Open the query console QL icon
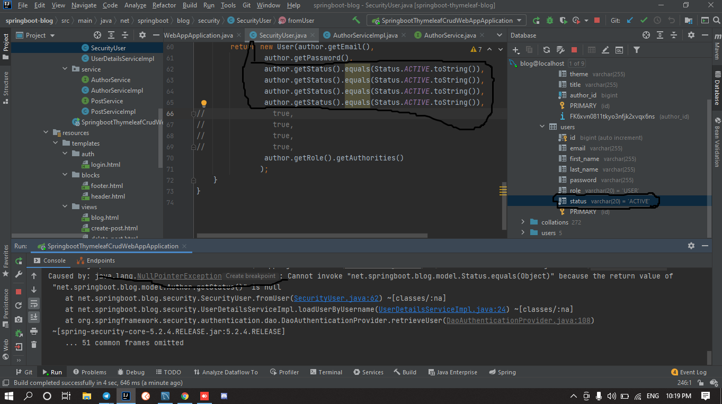Image resolution: width=722 pixels, height=404 pixels. [x=619, y=50]
